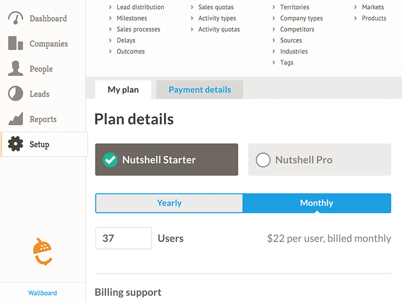
Task: Select the My plan tab
Action: [x=123, y=90]
